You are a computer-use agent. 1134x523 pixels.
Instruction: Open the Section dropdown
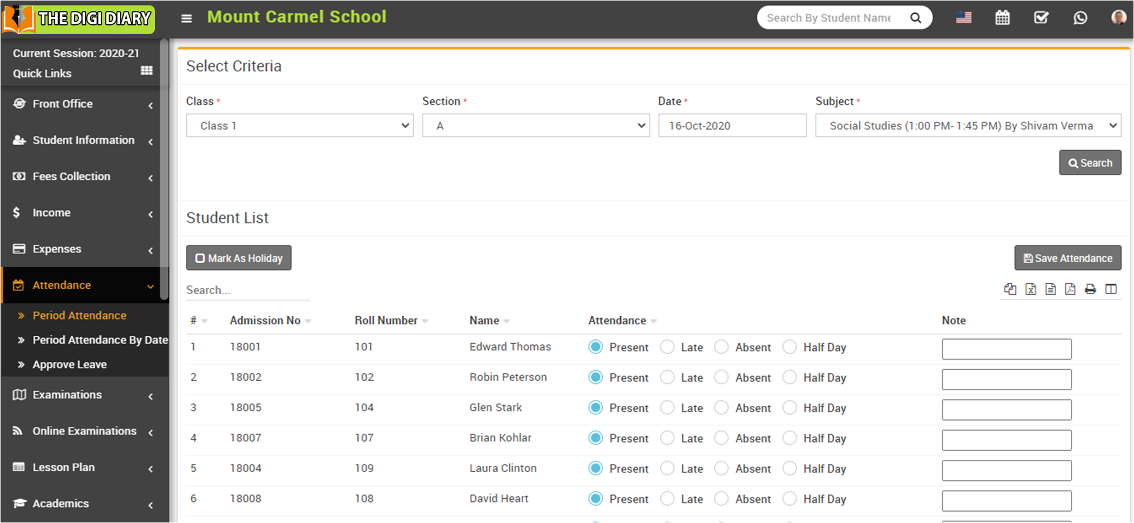536,126
